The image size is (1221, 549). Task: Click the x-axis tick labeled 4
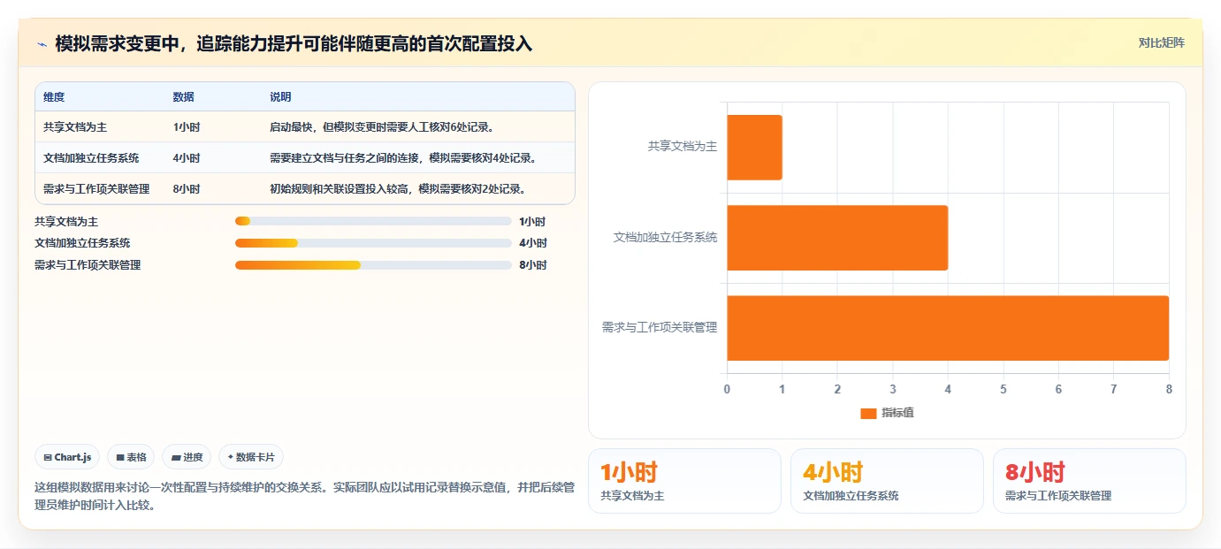click(948, 389)
